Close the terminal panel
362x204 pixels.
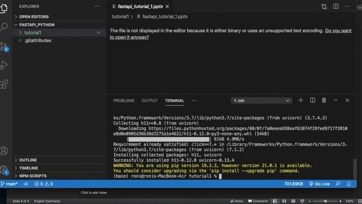pyautogui.click(x=347, y=100)
